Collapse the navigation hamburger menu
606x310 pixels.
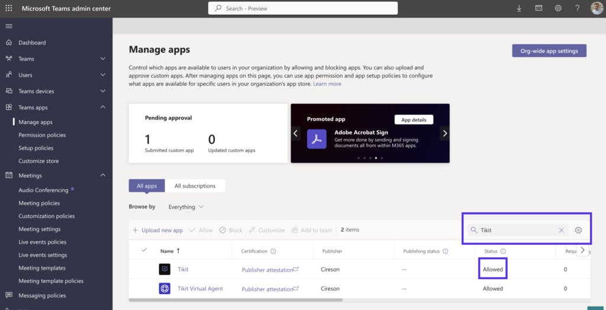click(9, 26)
